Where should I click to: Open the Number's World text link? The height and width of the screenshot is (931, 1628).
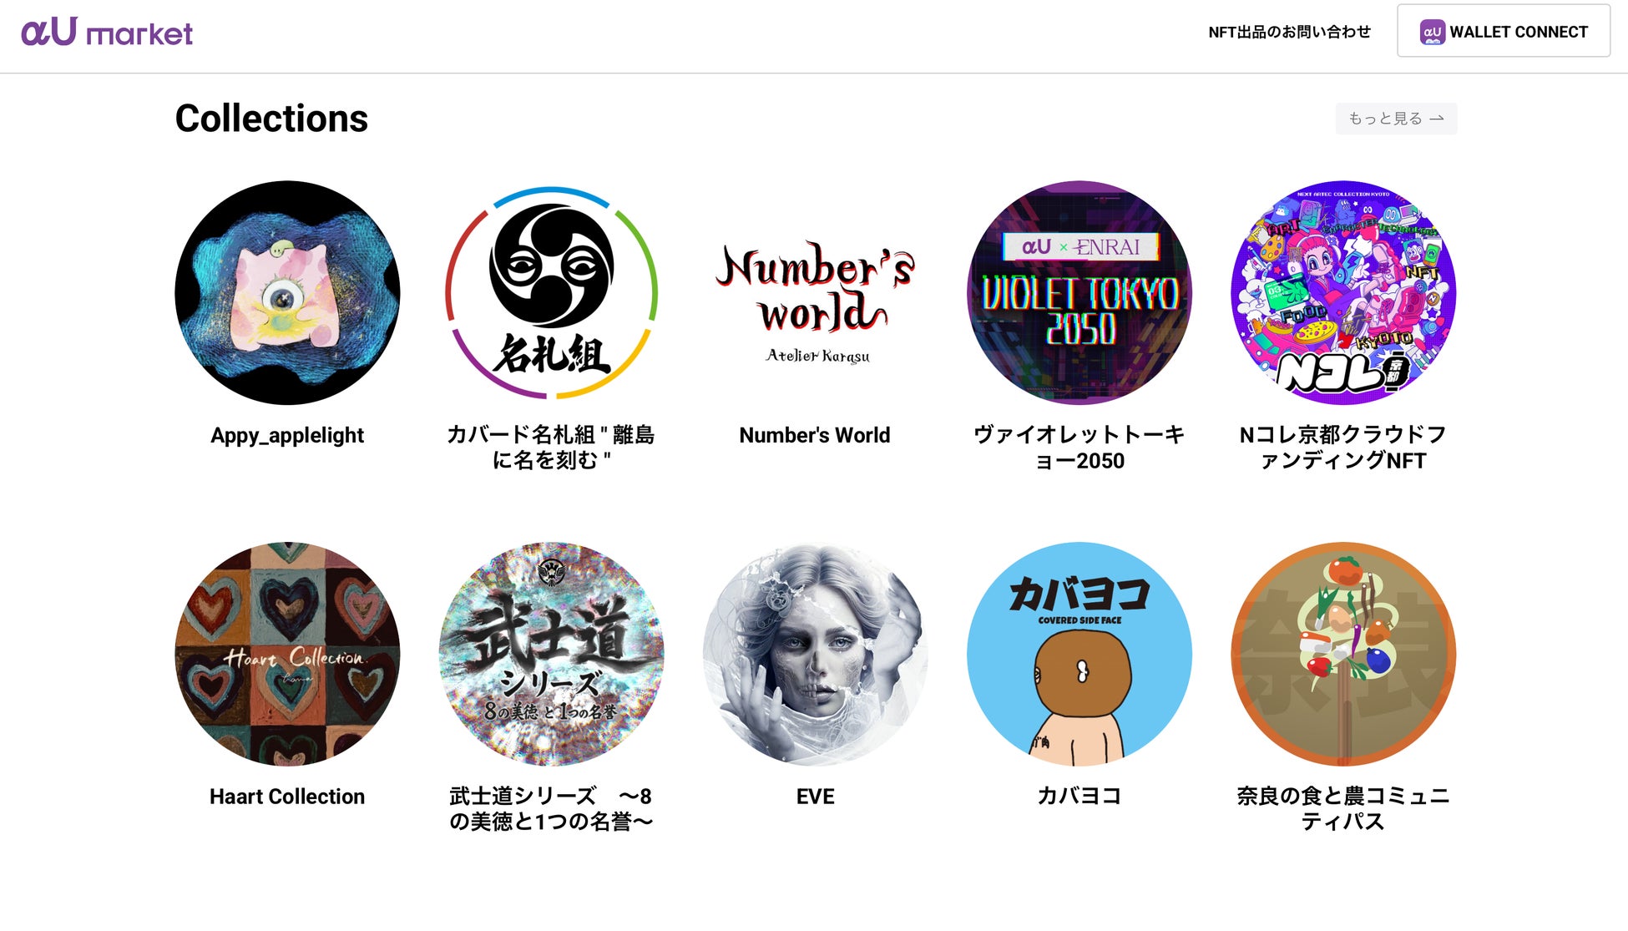coord(815,435)
